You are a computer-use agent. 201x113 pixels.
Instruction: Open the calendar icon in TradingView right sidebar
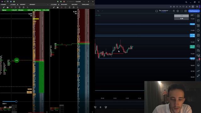click(x=198, y=35)
